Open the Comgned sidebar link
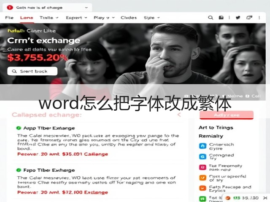The width and height of the screenshot is (270, 202). tap(221, 157)
